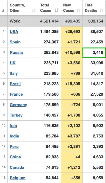Open the China country link

pyautogui.click(x=15, y=157)
